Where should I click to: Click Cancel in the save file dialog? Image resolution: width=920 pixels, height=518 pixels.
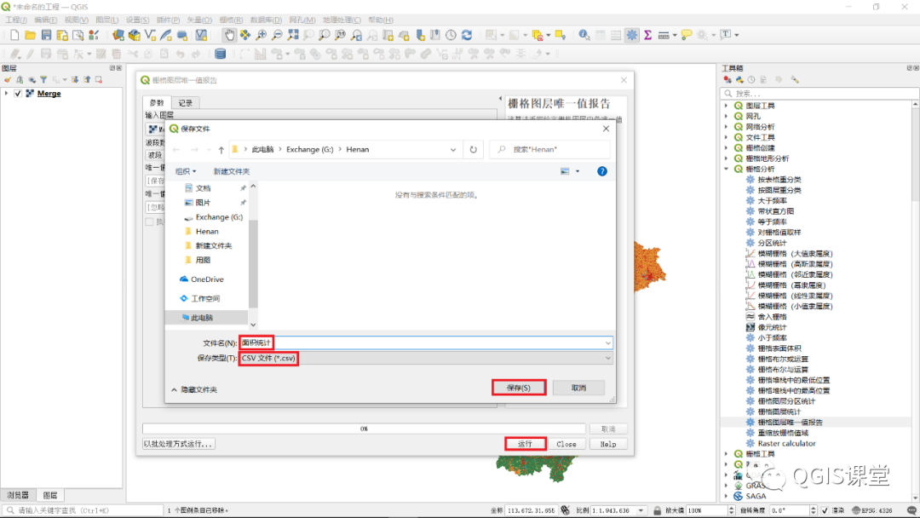pos(578,388)
